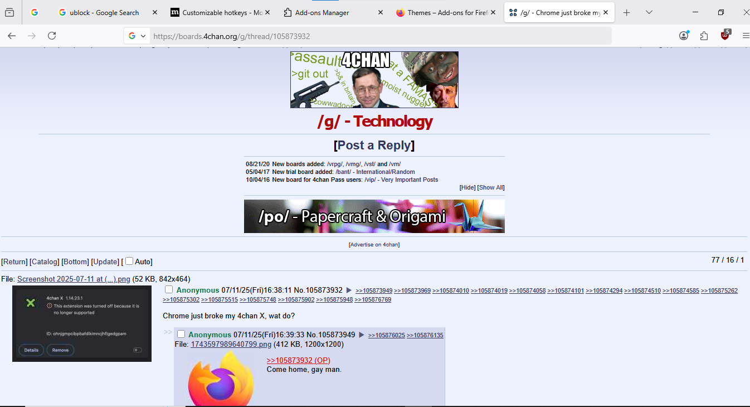The image size is (750, 407).
Task: Hide reply with the >> marker beside 105873949
Action: point(168,332)
